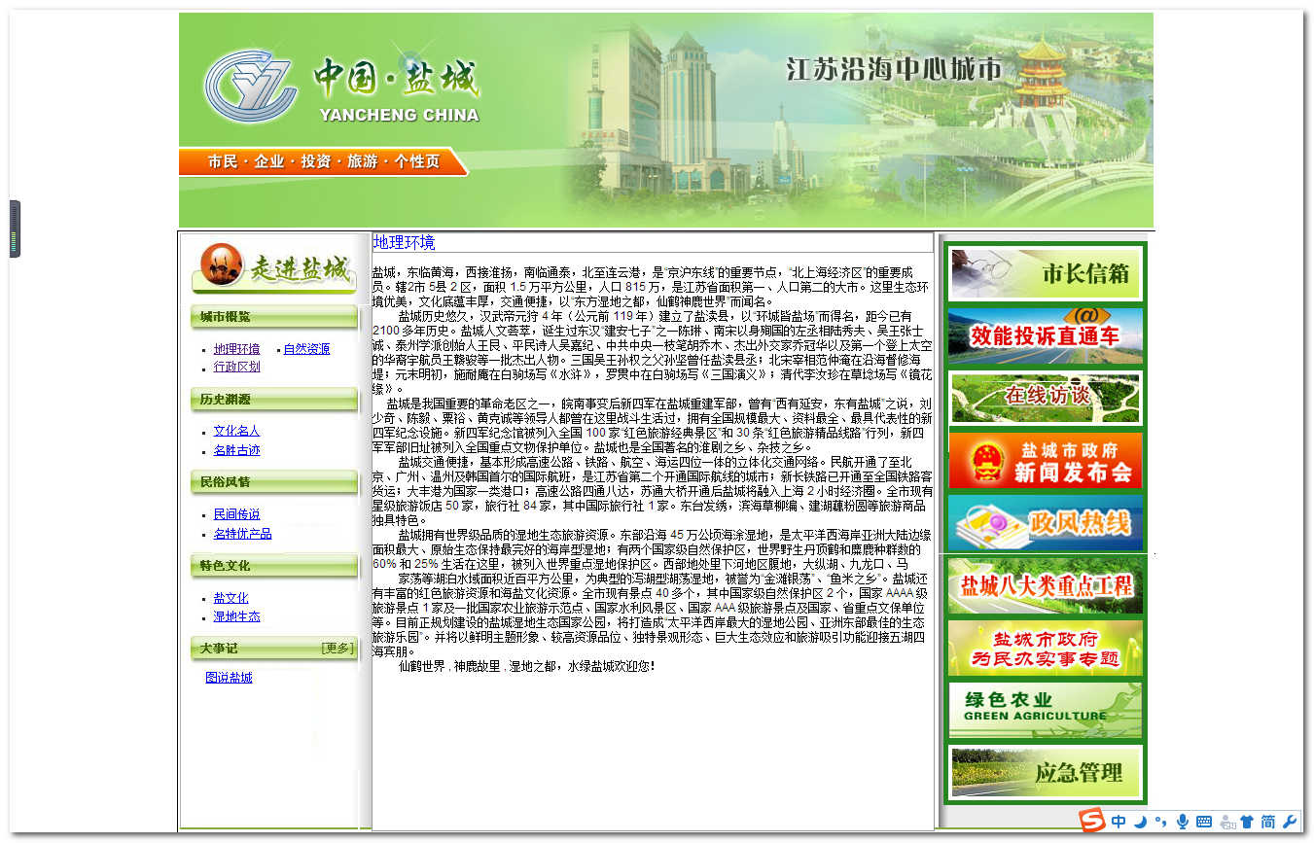Open the 市长信箱 banner
The image size is (1314, 843).
pyautogui.click(x=1046, y=274)
